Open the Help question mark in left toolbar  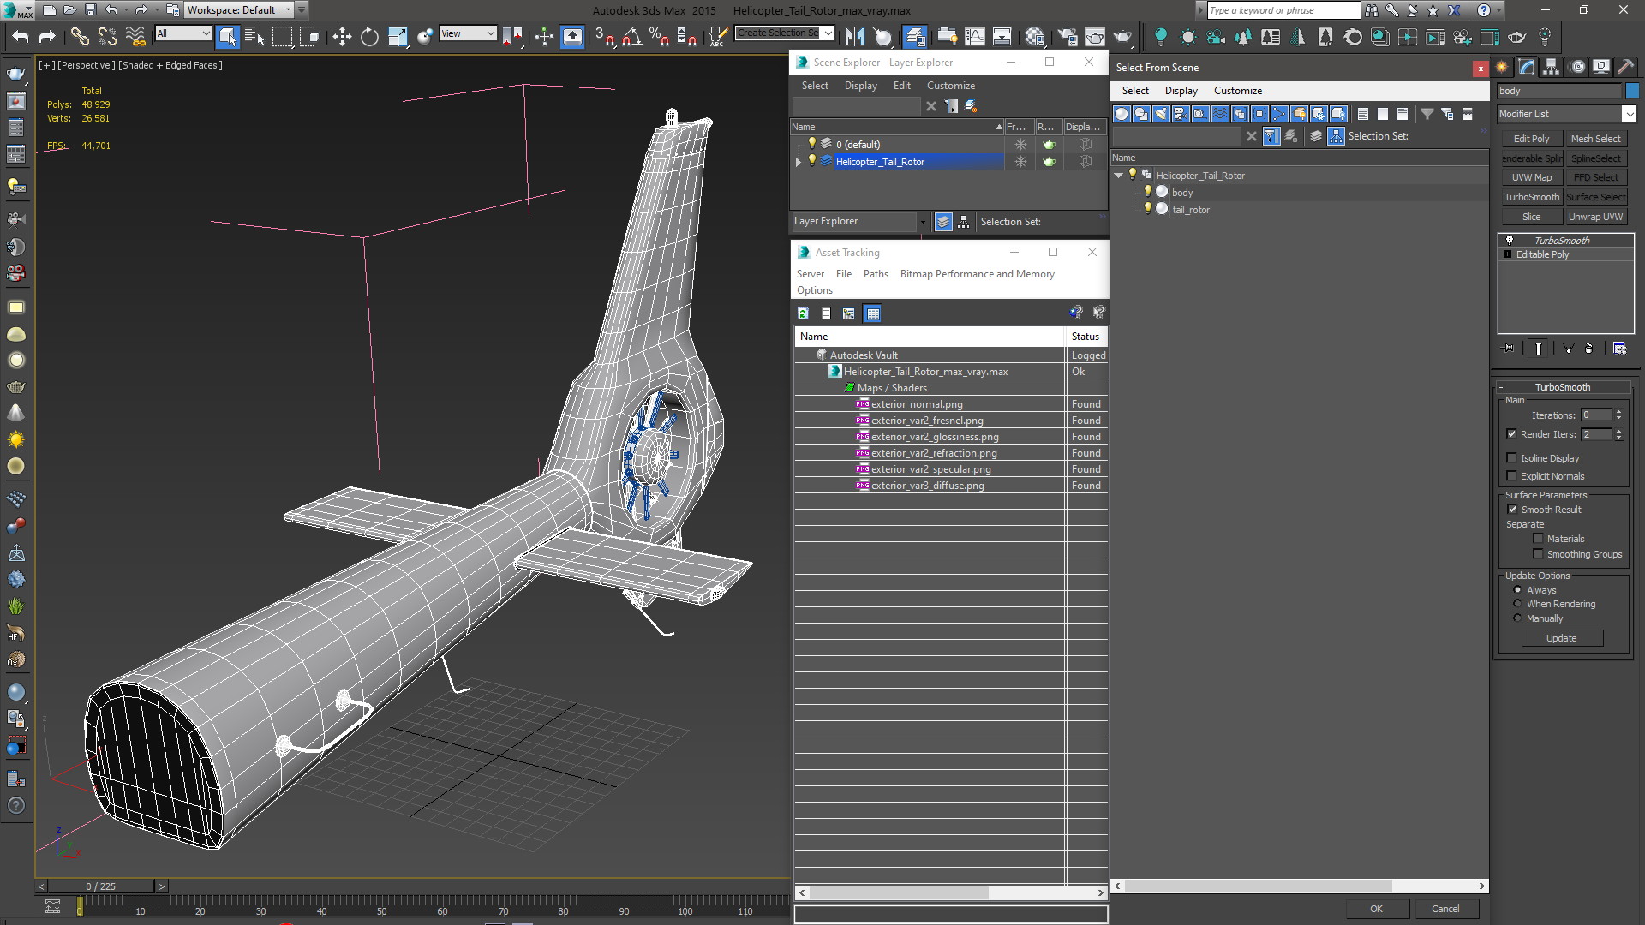point(15,806)
